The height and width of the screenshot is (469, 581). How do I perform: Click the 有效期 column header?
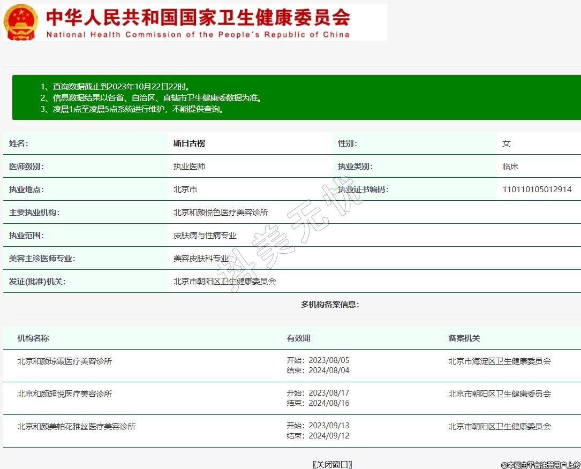[x=298, y=338]
